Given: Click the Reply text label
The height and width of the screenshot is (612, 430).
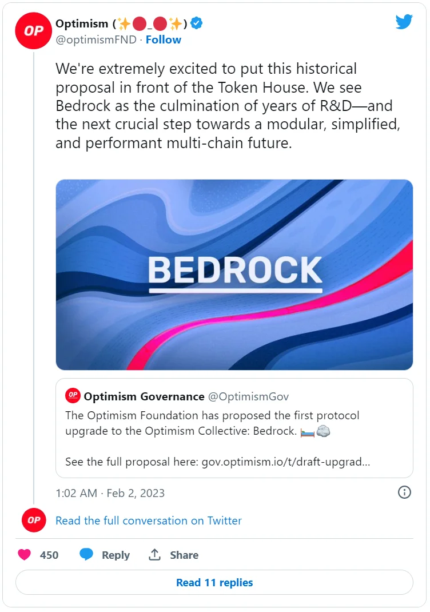Looking at the screenshot, I should tap(116, 555).
